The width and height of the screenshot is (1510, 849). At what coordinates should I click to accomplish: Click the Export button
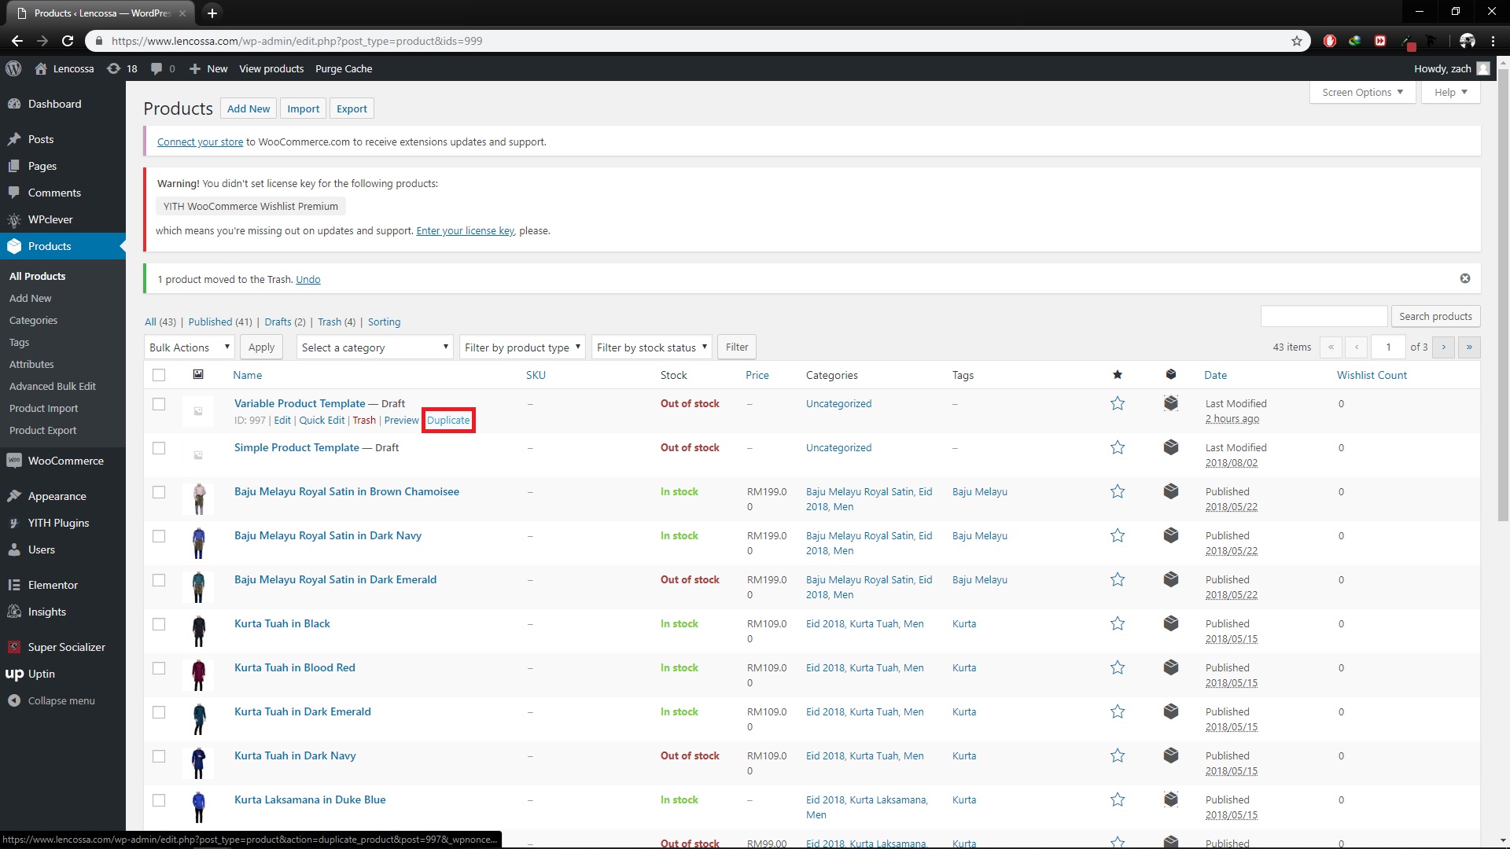(x=352, y=108)
